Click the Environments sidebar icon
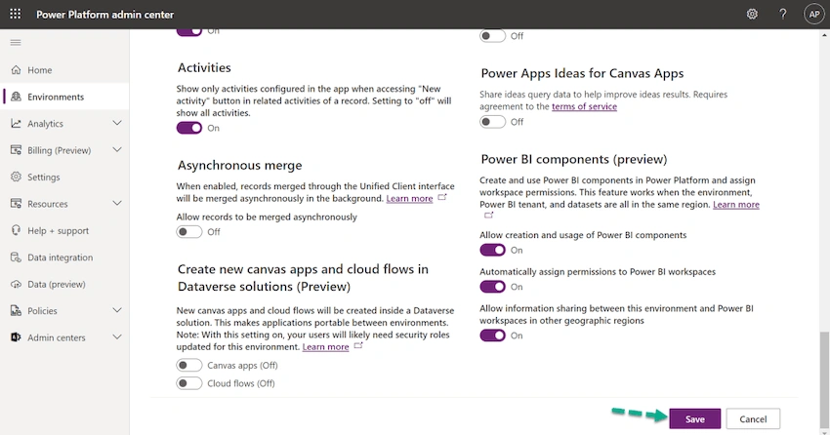This screenshot has height=435, width=830. (x=16, y=97)
